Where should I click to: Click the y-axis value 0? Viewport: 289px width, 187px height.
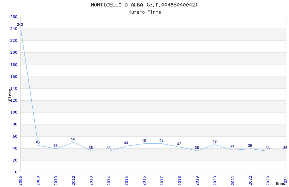[16, 172]
